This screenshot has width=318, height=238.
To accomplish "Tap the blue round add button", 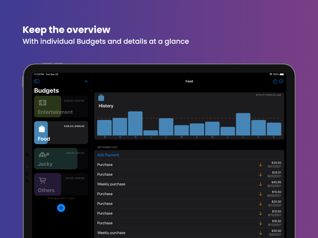I will (x=61, y=208).
